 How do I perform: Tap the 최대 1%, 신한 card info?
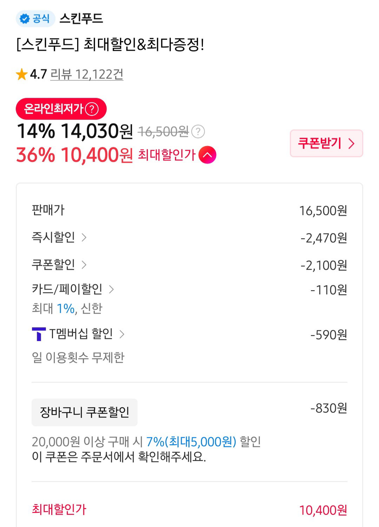pos(67,308)
